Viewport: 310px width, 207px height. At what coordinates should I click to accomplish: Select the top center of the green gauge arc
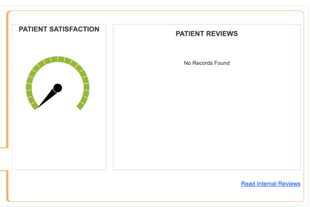tap(58, 59)
